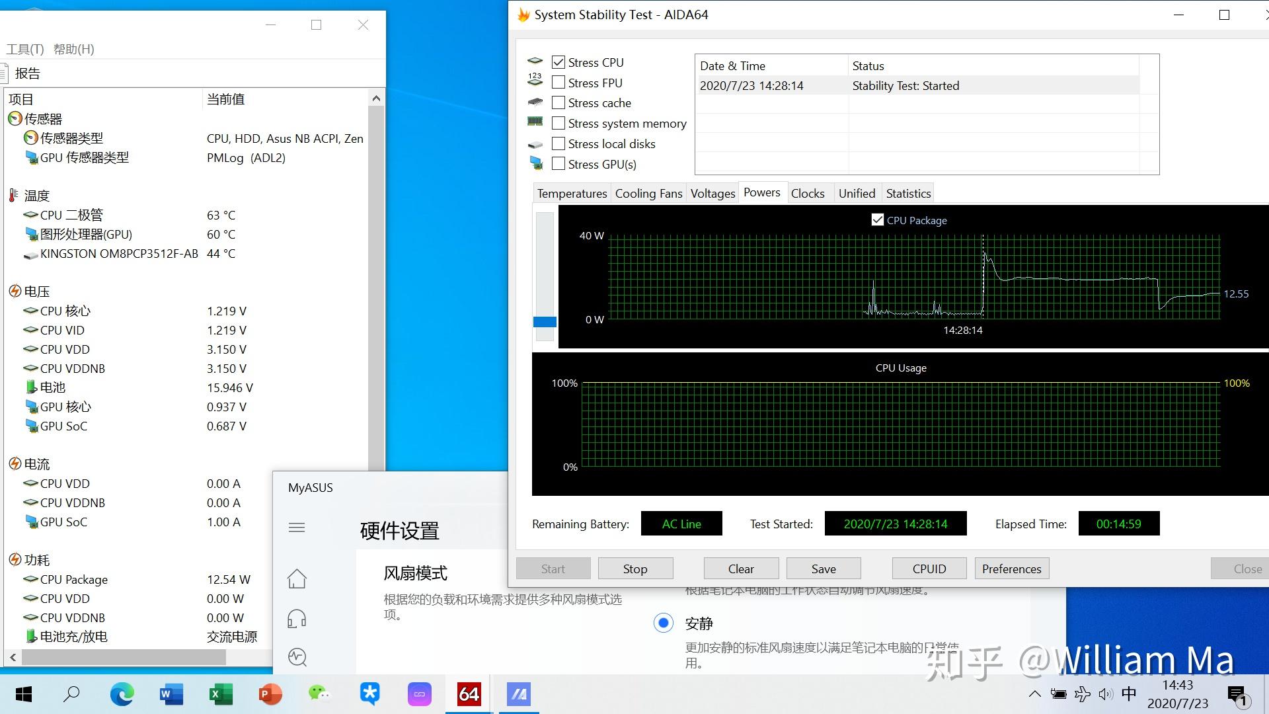Viewport: 1269px width, 714px height.
Task: Open taskbar search magnifier
Action: 71,694
